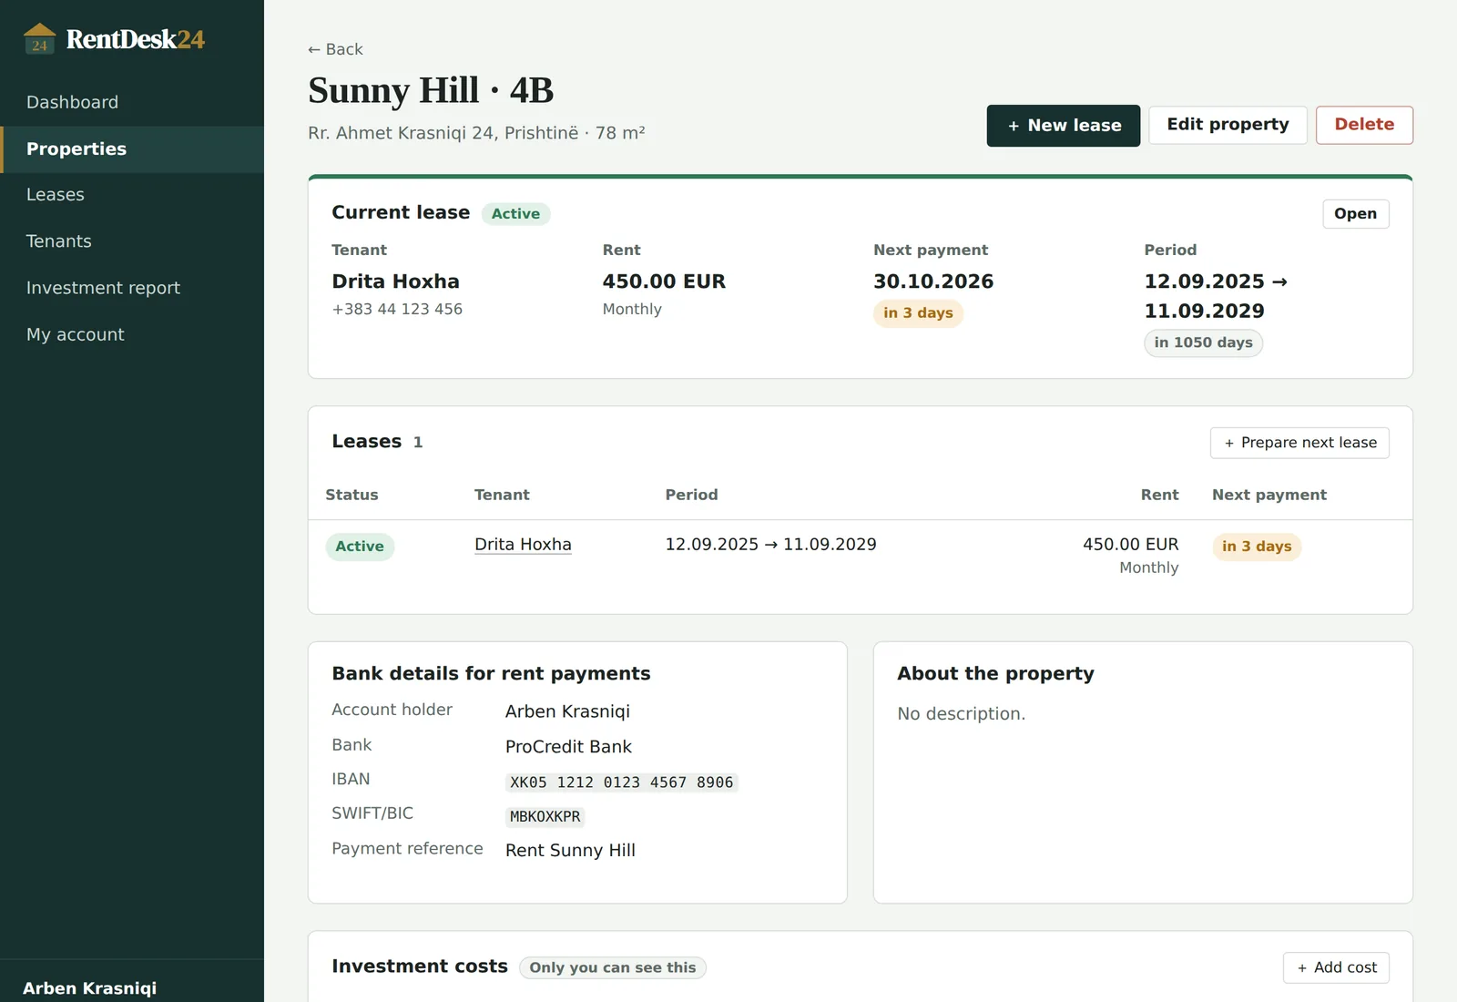Click the Active status badge in leases table
1457x1002 pixels.
(x=360, y=547)
